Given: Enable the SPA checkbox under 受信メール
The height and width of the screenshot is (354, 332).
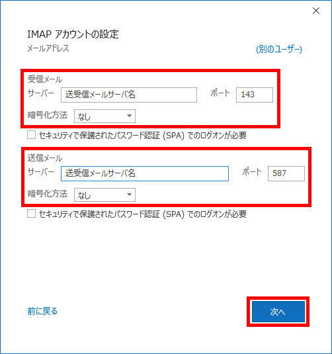Looking at the screenshot, I should tap(31, 135).
